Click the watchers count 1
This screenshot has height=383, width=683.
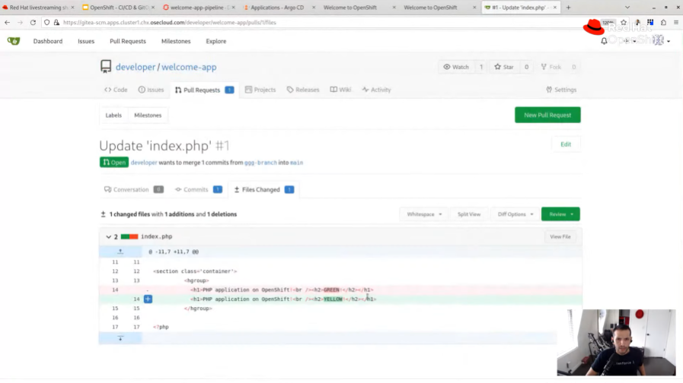(481, 67)
